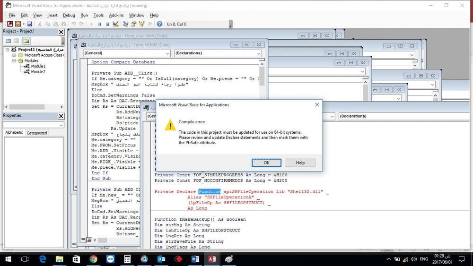Screen dimensions: 473x266
Task: Click the View Microsoft Access toolbar icon
Action: coord(10,24)
